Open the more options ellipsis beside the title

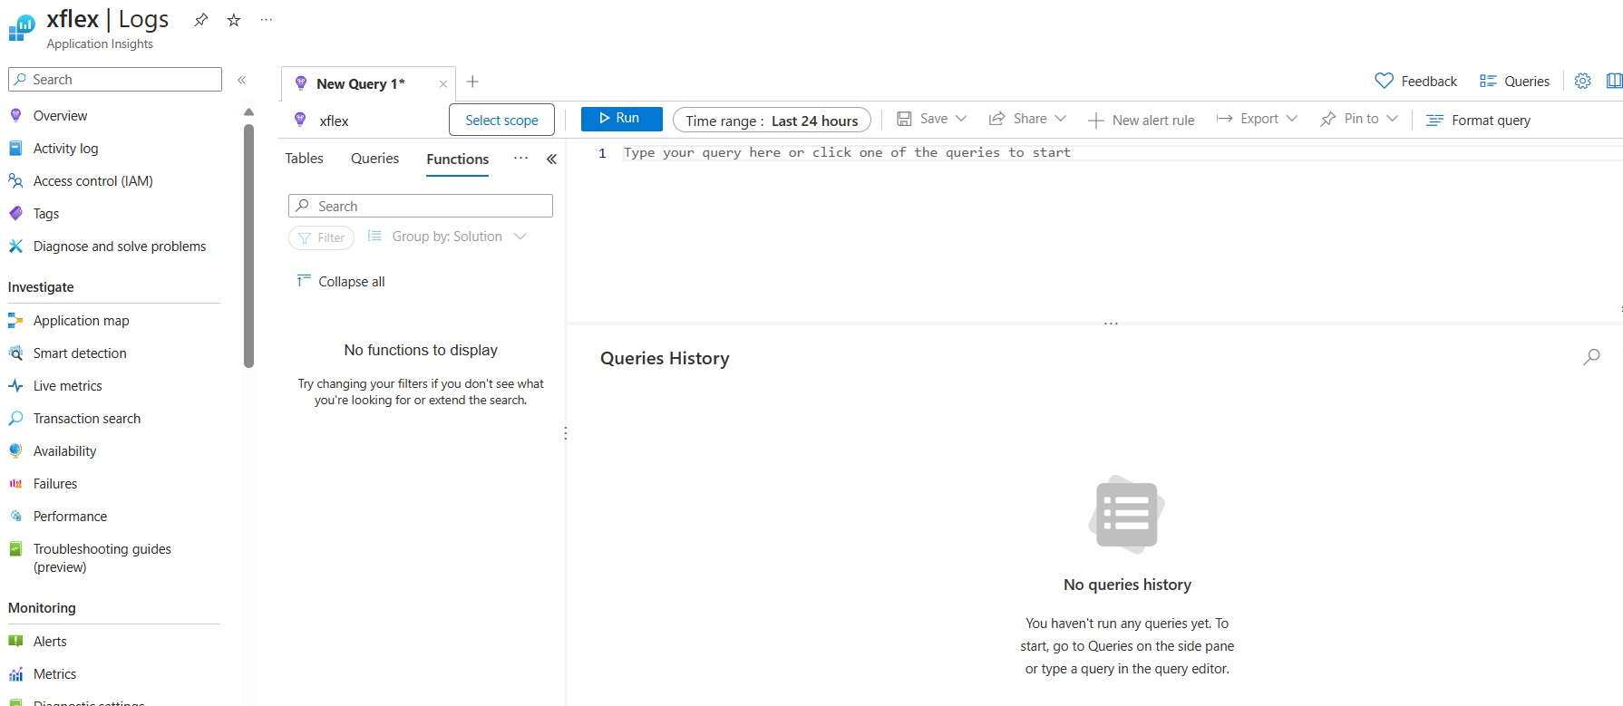point(266,20)
